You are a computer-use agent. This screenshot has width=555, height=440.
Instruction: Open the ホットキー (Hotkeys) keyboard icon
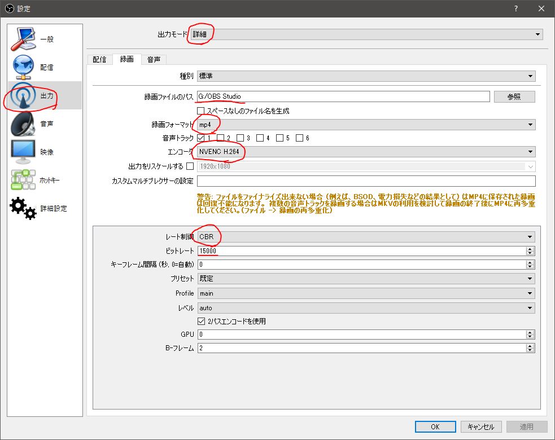(x=23, y=180)
